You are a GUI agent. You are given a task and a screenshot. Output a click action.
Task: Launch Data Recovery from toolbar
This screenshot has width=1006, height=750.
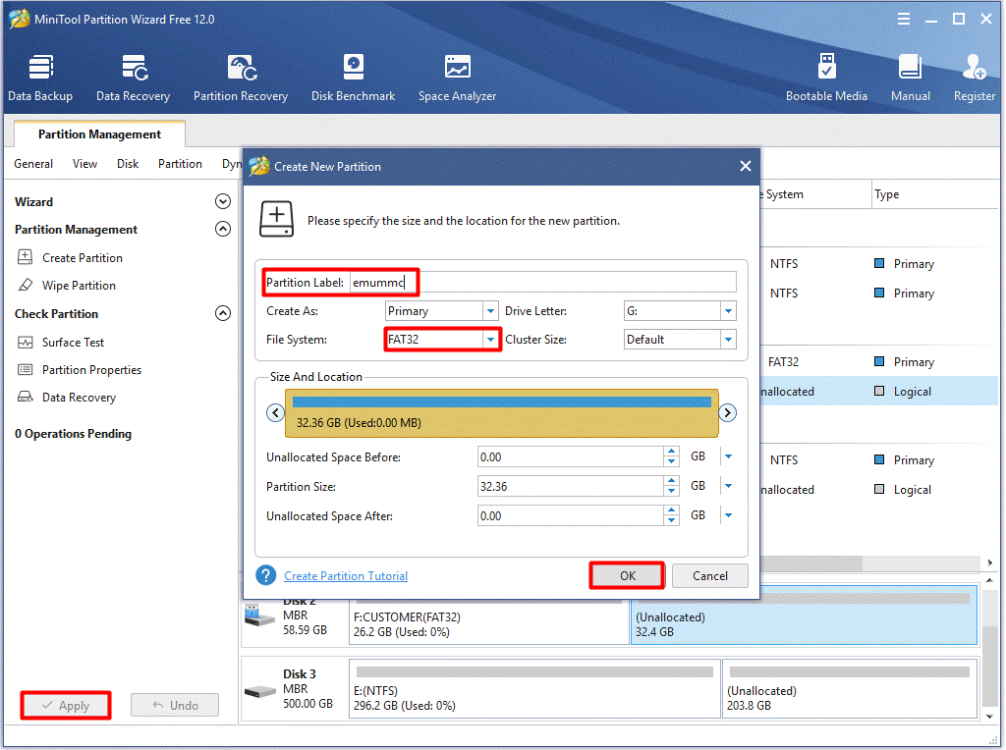tap(134, 78)
